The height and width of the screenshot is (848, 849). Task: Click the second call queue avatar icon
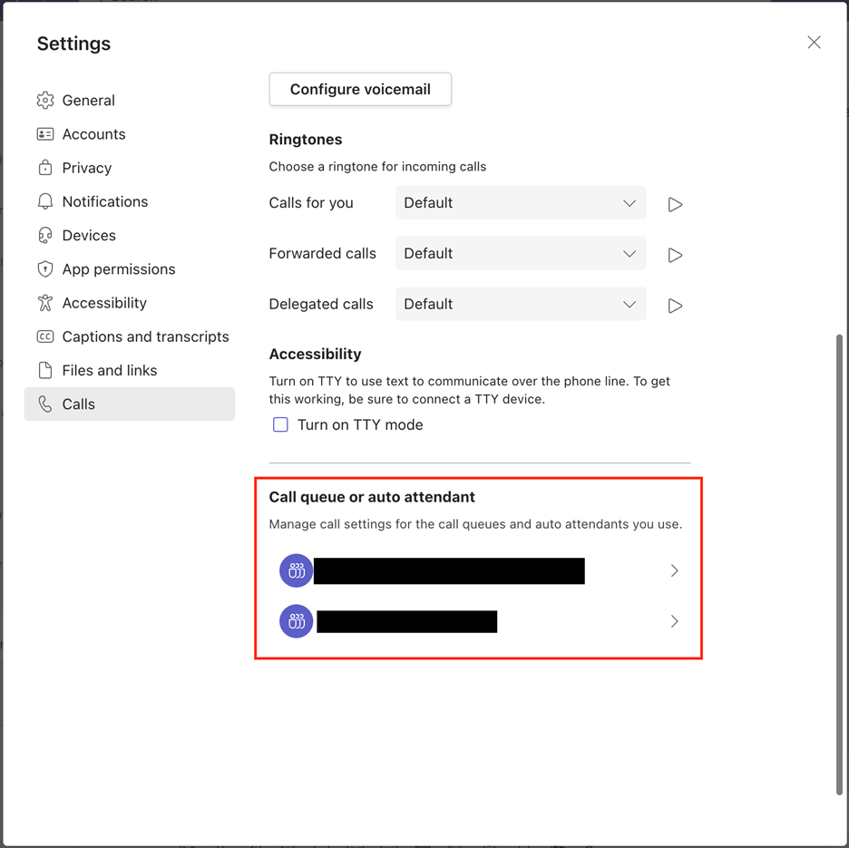pos(296,621)
